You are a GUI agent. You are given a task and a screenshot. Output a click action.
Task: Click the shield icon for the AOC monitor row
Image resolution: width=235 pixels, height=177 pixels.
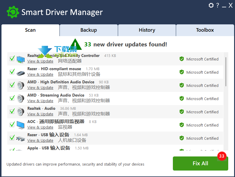tap(182, 125)
